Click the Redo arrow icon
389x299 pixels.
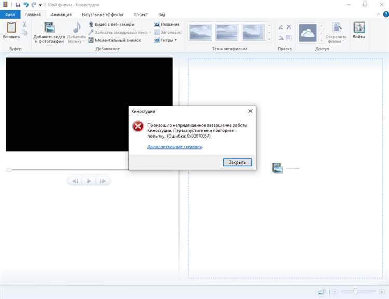[x=34, y=5]
